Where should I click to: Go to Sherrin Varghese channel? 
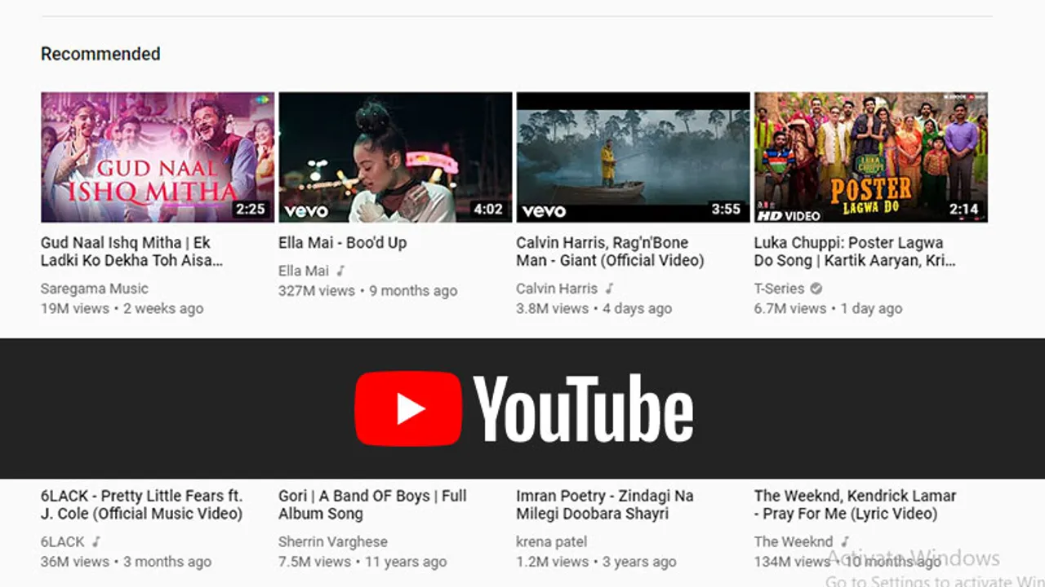pos(333,541)
